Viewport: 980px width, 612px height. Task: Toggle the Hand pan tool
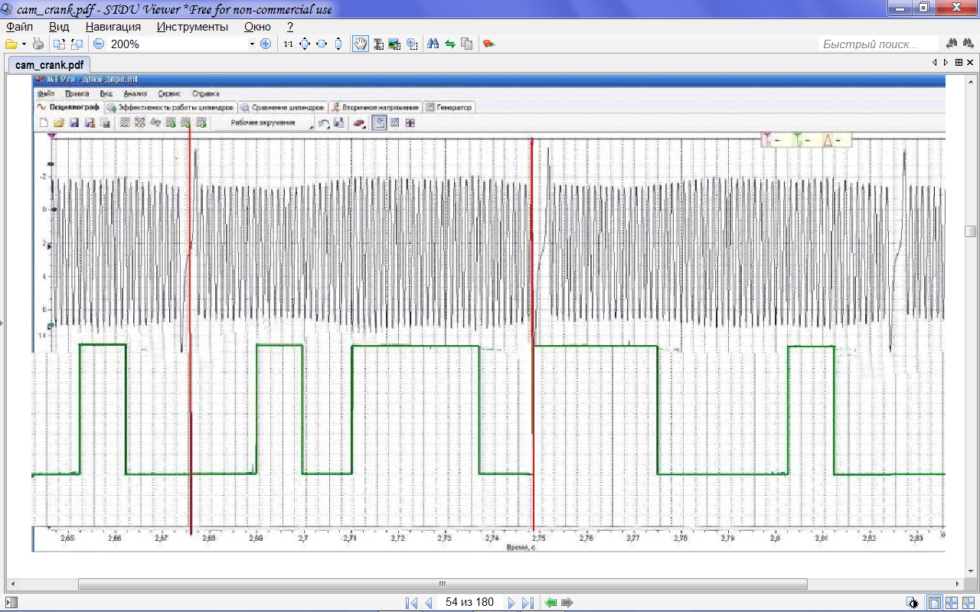360,44
